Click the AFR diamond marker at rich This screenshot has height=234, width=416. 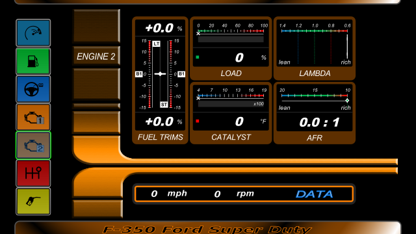click(x=347, y=101)
